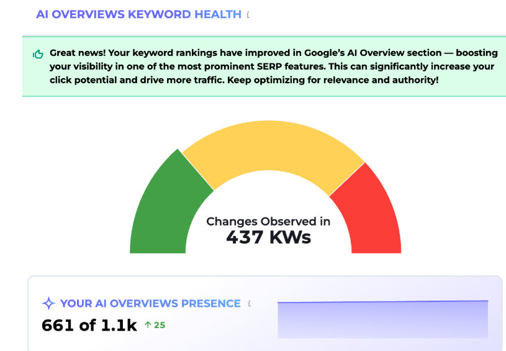Open the Your AI Overviews Presence heading
Viewport: 506px width, 351px height.
[x=150, y=304]
